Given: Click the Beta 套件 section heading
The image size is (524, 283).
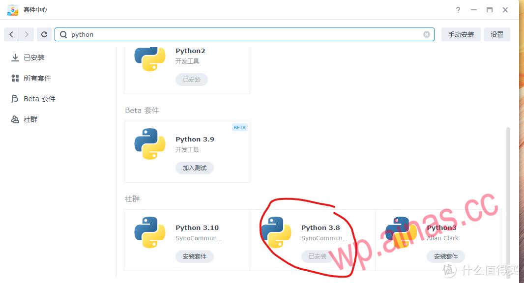Looking at the screenshot, I should coord(142,110).
